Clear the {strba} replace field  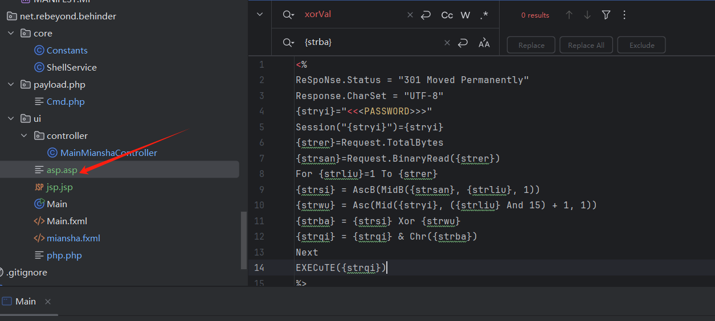[447, 43]
